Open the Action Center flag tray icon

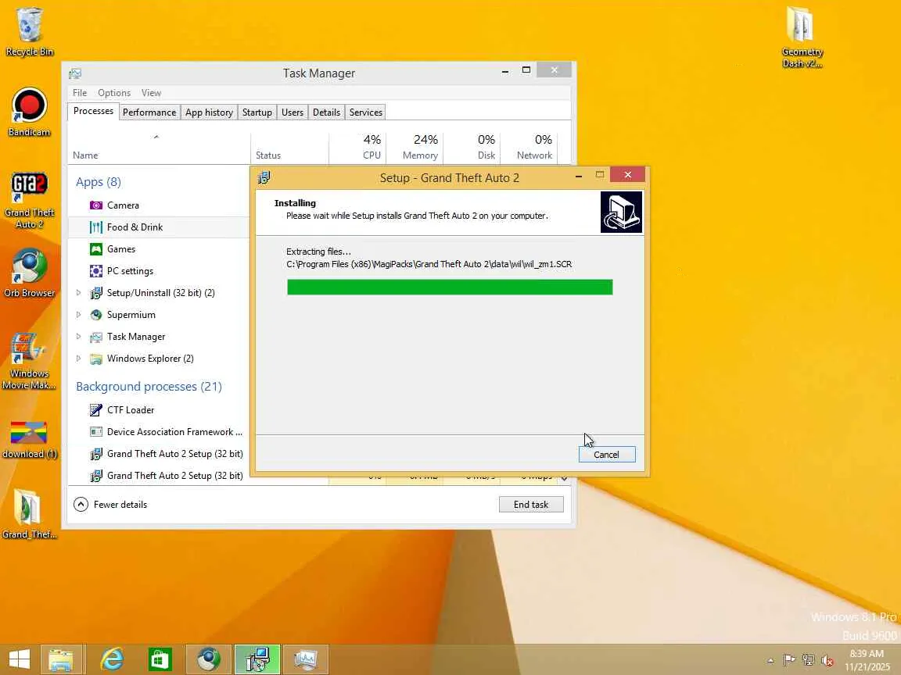point(789,660)
